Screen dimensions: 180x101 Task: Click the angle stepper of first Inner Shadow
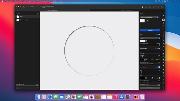(x=159, y=59)
